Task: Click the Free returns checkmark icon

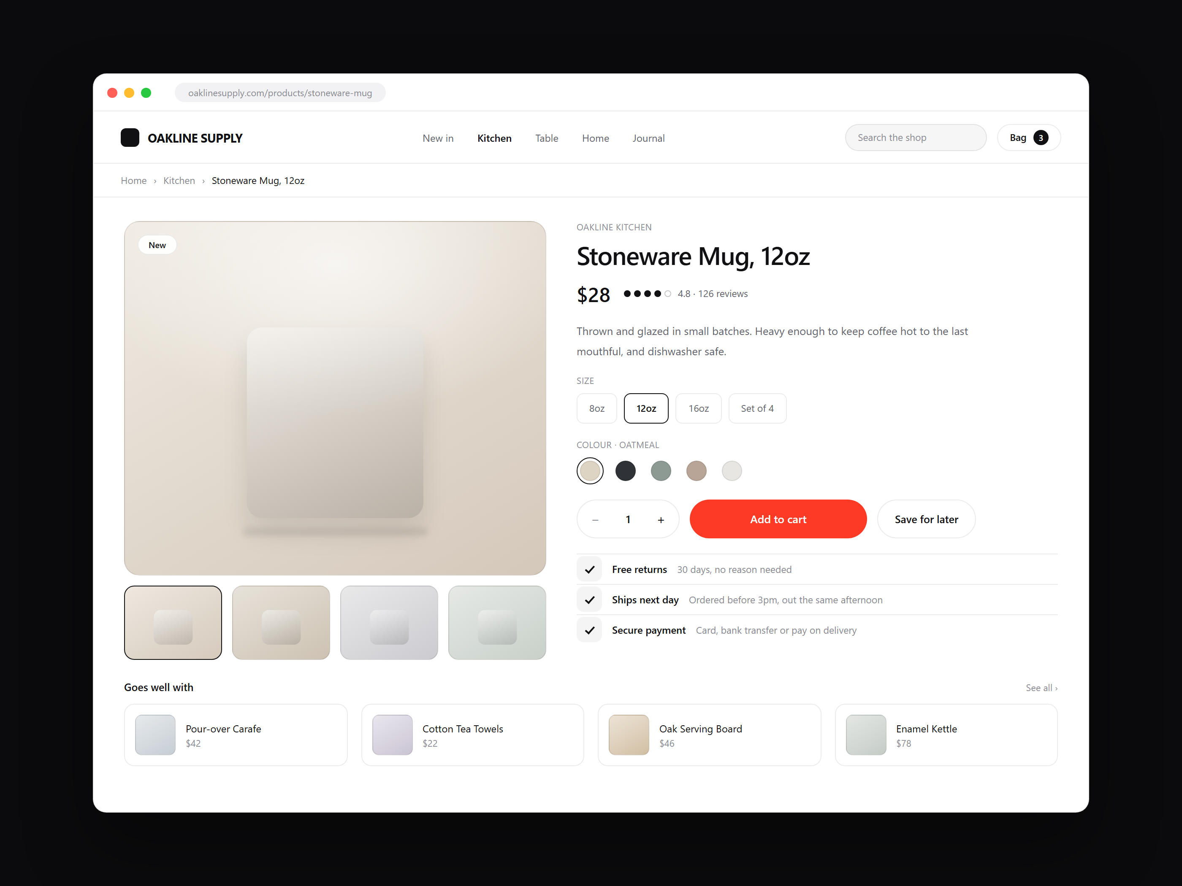Action: point(589,569)
